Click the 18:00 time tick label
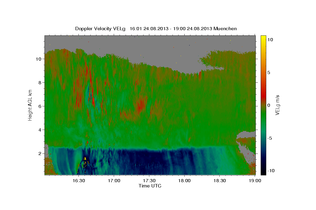316x210 pixels. [x=184, y=181]
